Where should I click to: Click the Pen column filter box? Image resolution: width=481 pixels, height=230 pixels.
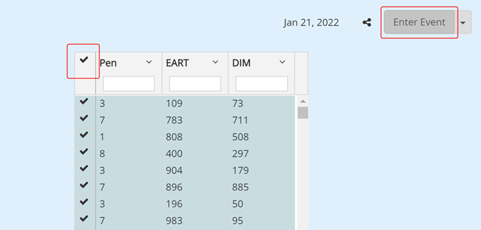click(129, 84)
